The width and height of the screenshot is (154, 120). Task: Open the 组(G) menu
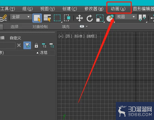(27, 9)
